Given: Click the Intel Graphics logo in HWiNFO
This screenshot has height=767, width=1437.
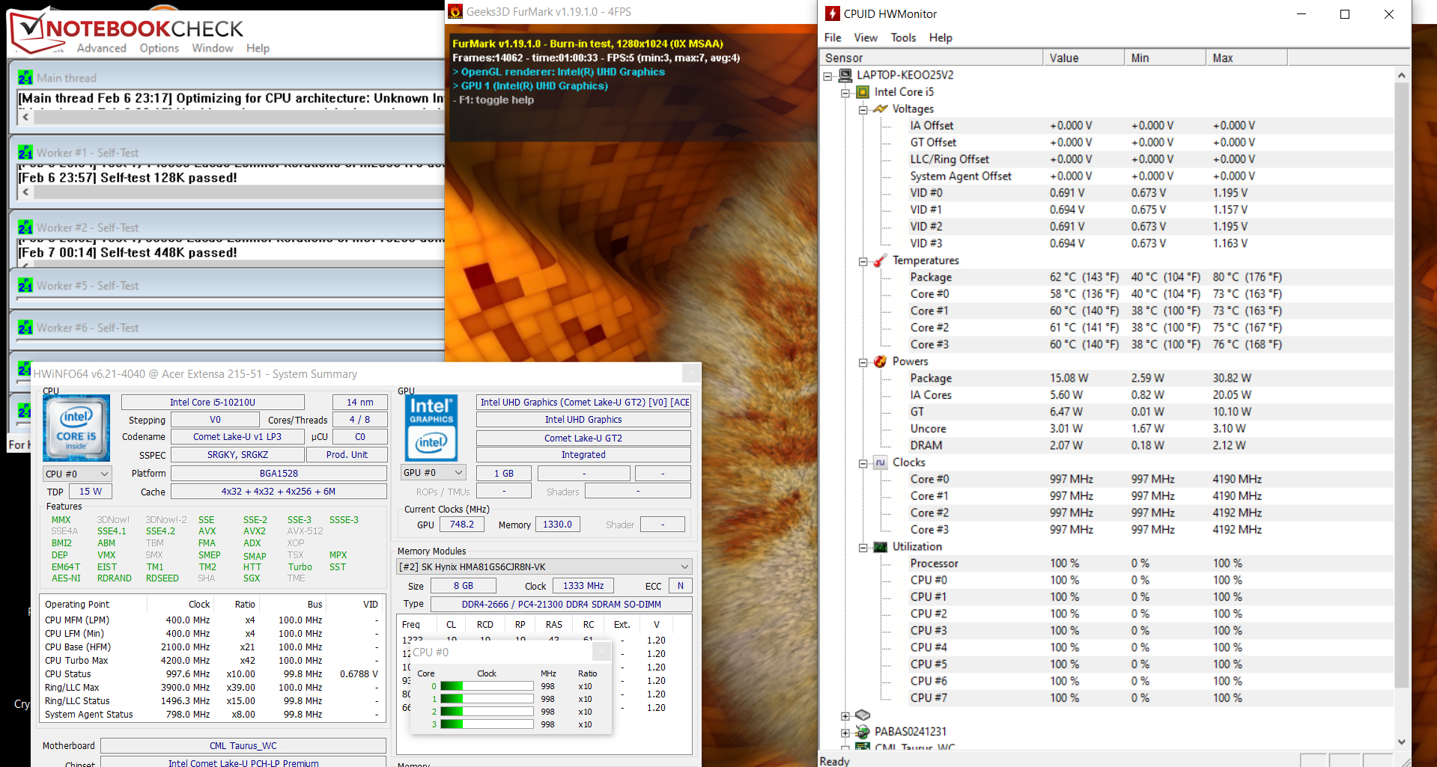Looking at the screenshot, I should coord(431,428).
